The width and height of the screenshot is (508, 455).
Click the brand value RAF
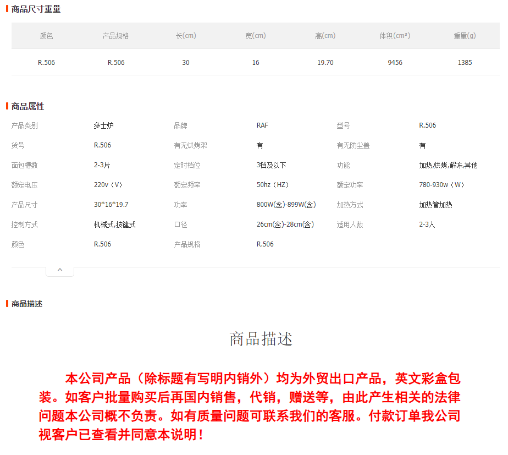click(x=262, y=125)
